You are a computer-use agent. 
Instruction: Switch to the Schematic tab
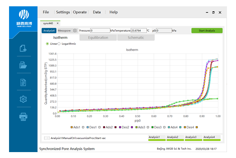coord(136,38)
